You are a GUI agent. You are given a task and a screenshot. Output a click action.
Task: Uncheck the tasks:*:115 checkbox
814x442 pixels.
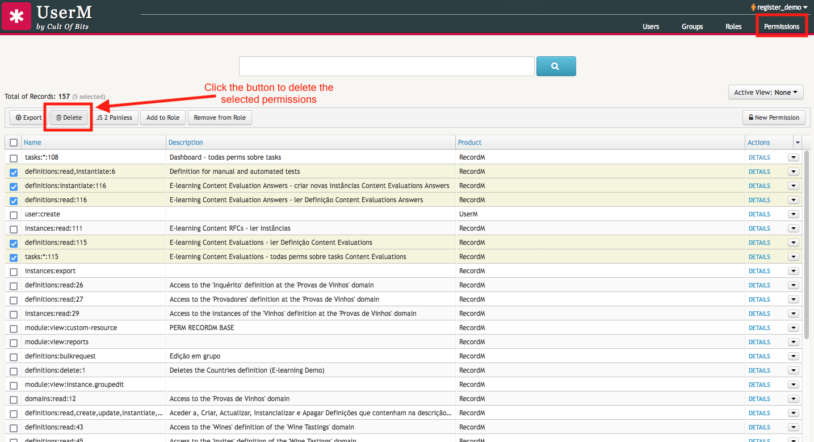(x=14, y=257)
